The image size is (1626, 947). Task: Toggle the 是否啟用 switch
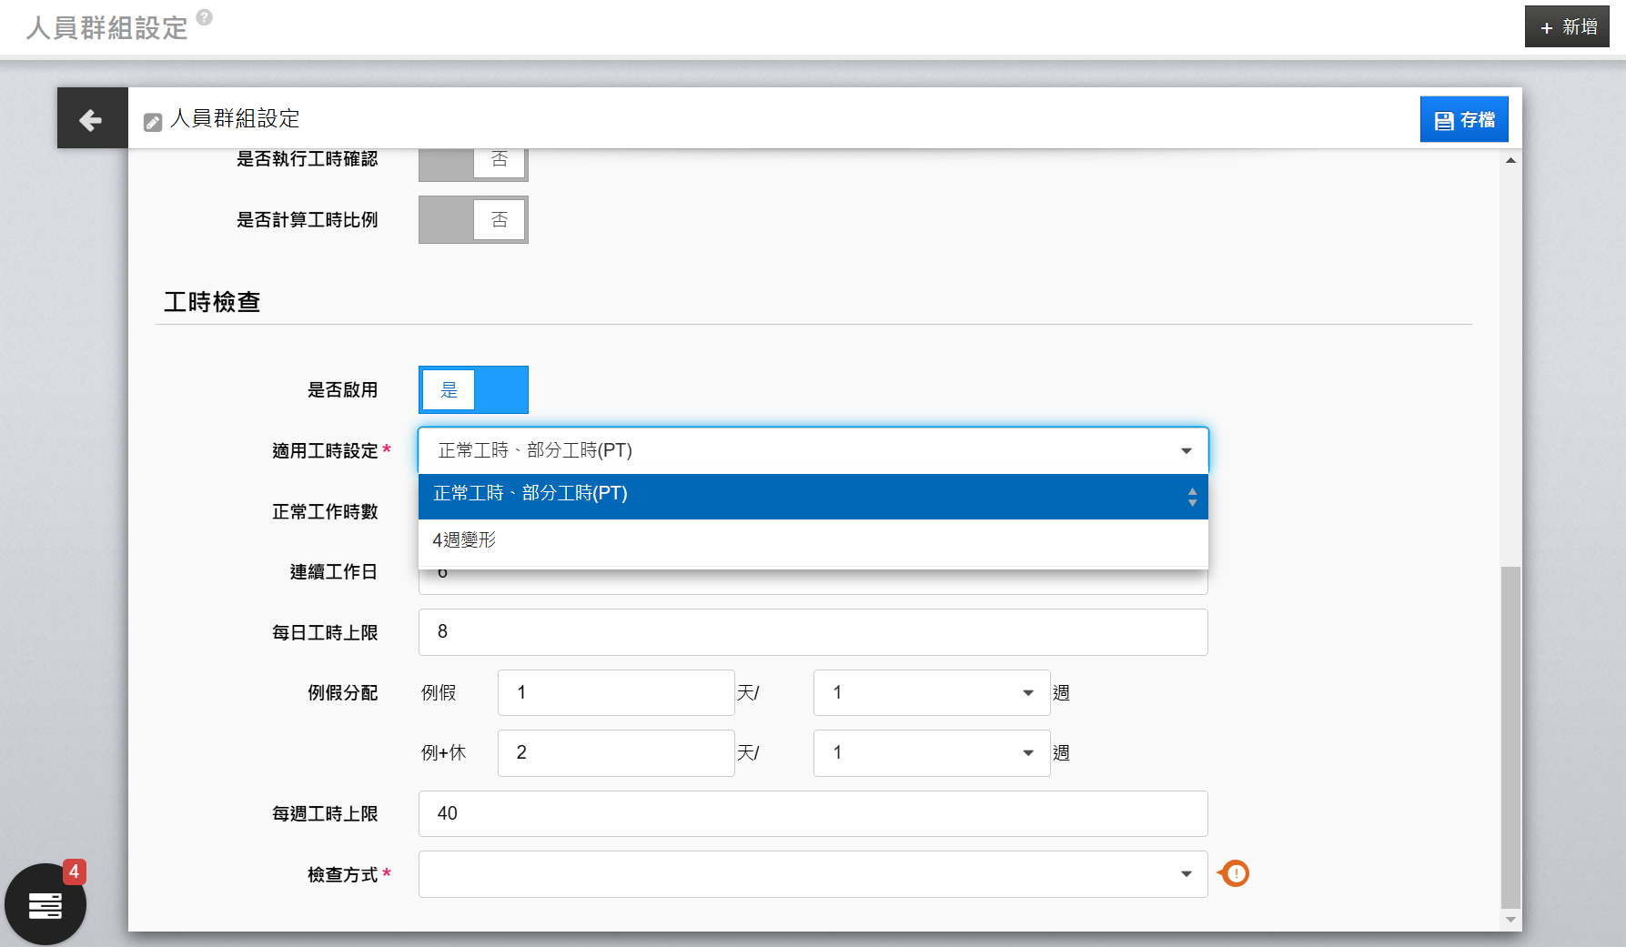point(473,390)
